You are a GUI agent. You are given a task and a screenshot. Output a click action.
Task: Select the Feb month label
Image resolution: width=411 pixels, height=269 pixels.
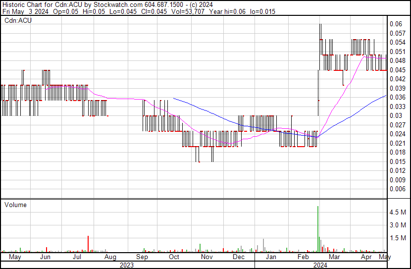(x=303, y=257)
